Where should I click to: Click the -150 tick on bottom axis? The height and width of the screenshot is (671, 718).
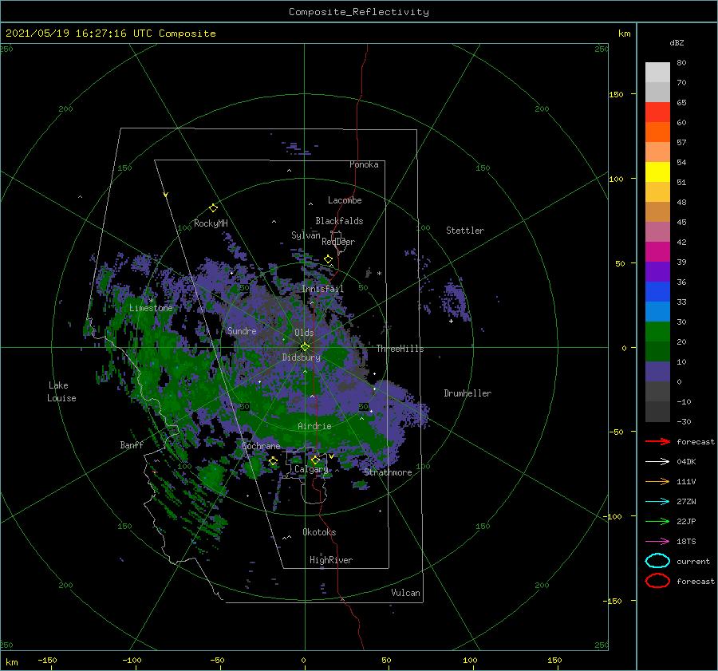pos(47,660)
